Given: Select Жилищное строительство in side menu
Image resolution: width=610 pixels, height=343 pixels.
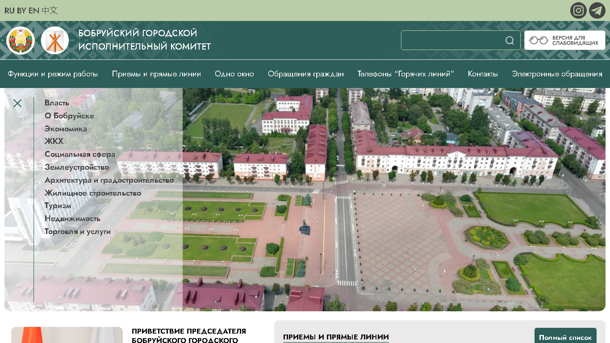Looking at the screenshot, I should coord(93,193).
